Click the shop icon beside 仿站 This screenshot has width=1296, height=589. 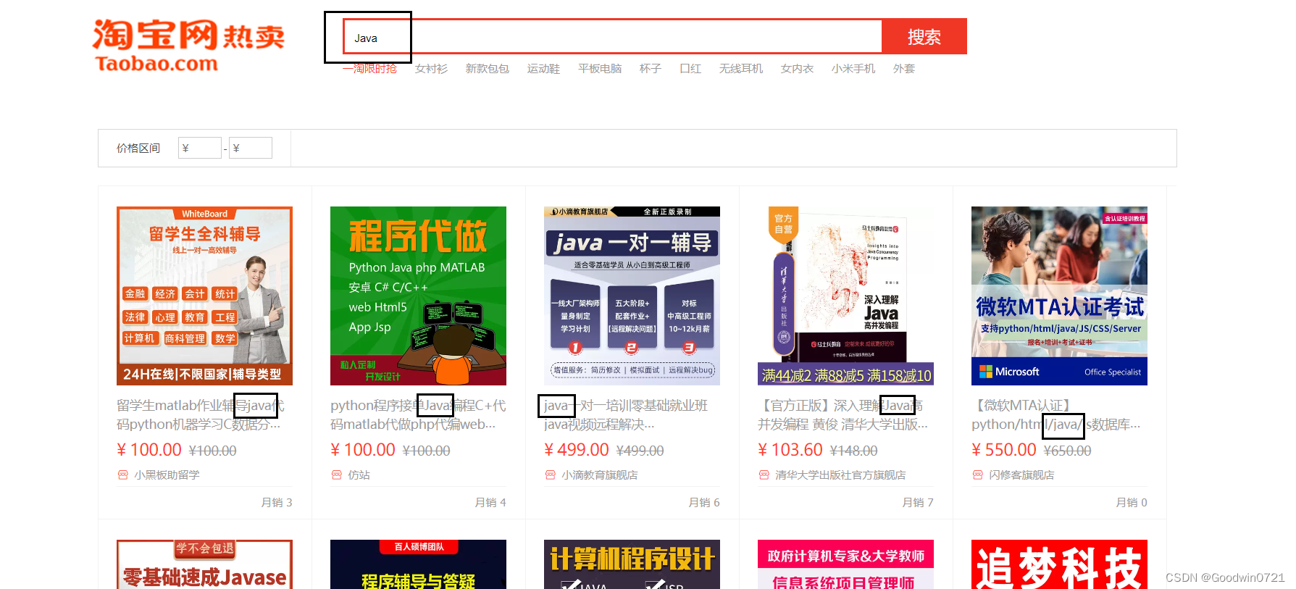(x=336, y=475)
